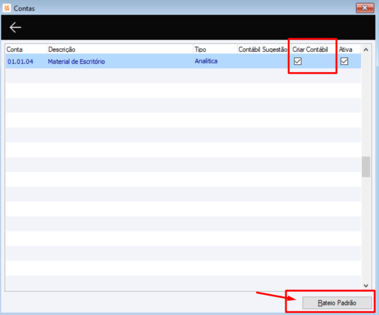This screenshot has height=315, width=379.
Task: Click the Descrição column header
Action: 120,49
